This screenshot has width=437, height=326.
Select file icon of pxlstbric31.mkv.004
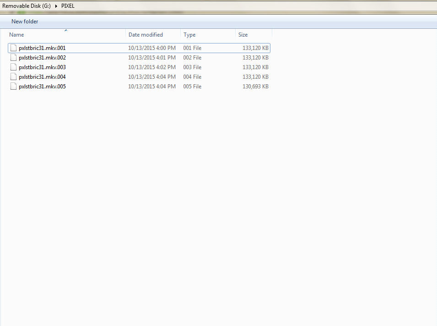(x=13, y=76)
